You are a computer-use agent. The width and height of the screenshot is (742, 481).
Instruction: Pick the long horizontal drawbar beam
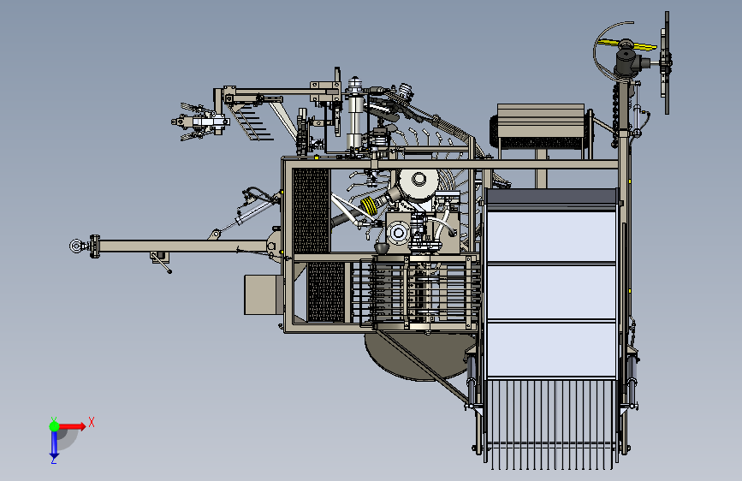(x=184, y=246)
